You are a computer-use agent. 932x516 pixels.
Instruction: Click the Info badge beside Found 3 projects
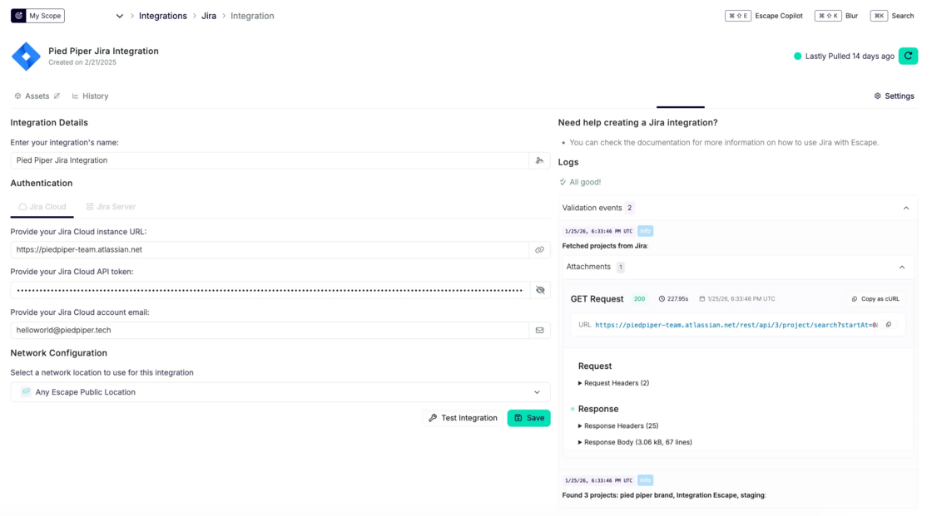[x=645, y=480]
